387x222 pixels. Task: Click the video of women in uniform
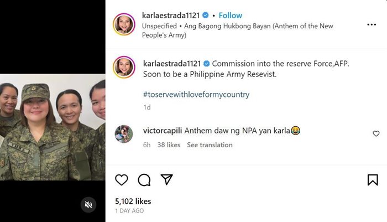[53, 127]
